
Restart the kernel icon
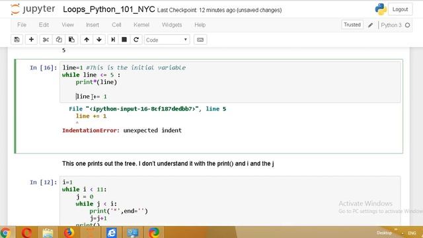pyautogui.click(x=136, y=40)
